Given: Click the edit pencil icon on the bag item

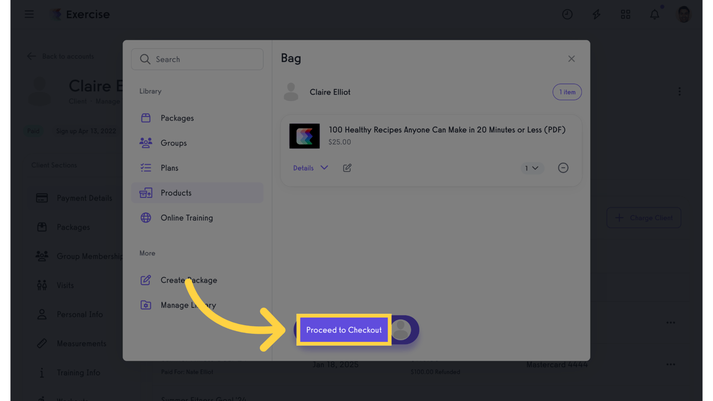Looking at the screenshot, I should 347,168.
